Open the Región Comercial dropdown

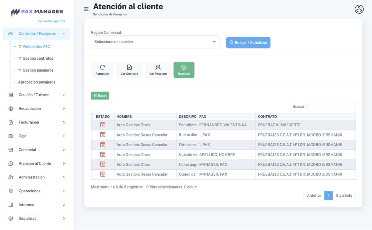(155, 42)
